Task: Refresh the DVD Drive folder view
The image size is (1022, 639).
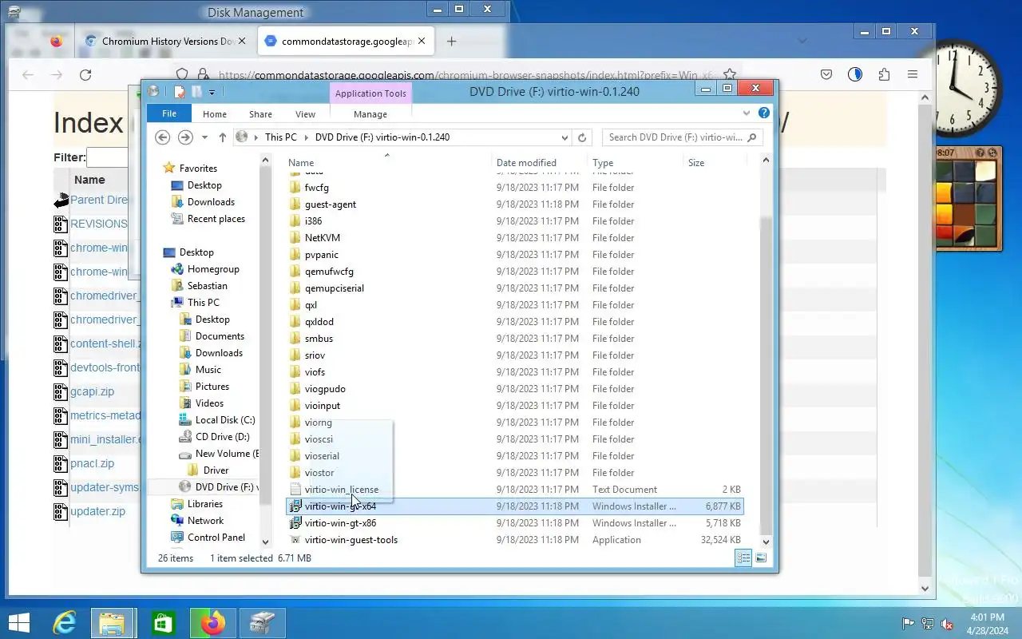Action: pyautogui.click(x=582, y=137)
